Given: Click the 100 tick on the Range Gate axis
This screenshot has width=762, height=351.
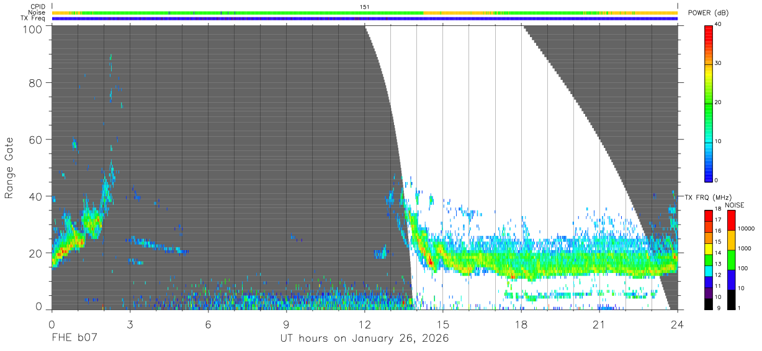Looking at the screenshot, I should [33, 29].
